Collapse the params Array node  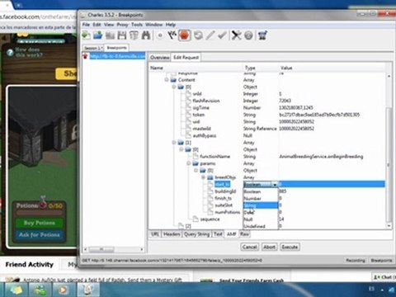point(189,163)
